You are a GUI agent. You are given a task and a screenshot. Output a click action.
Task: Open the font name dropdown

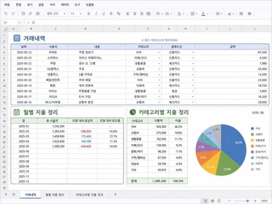pyautogui.click(x=65, y=14)
